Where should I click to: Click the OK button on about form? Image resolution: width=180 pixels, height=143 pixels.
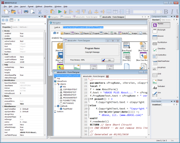108,60
